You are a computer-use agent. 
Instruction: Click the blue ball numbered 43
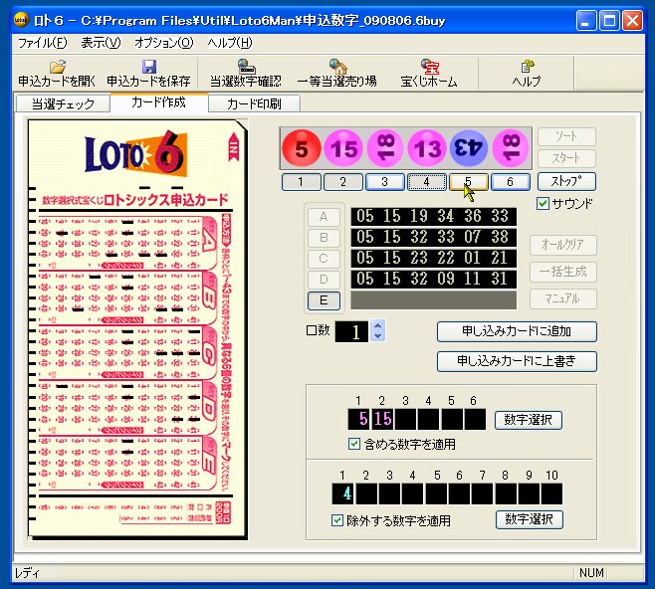(469, 148)
